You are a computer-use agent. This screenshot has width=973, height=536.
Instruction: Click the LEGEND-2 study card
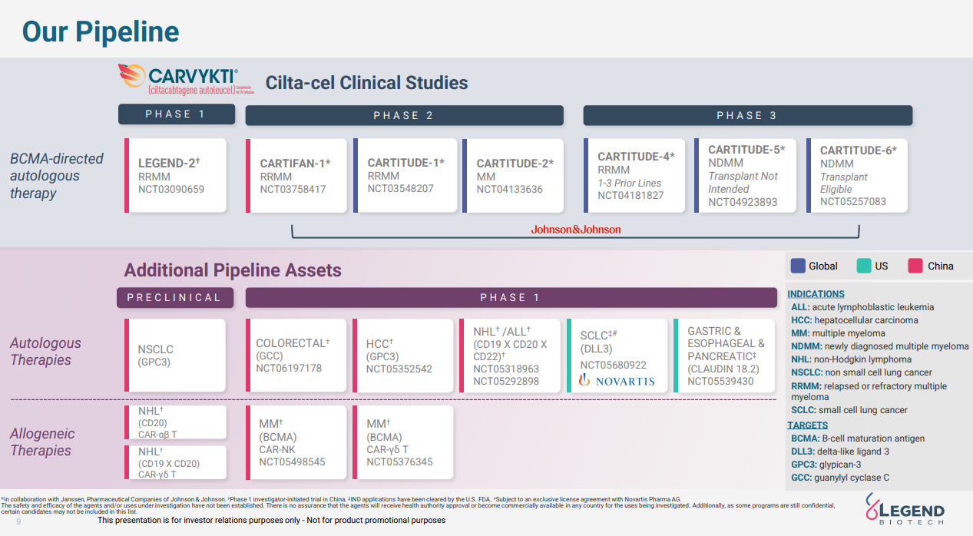[x=176, y=176]
